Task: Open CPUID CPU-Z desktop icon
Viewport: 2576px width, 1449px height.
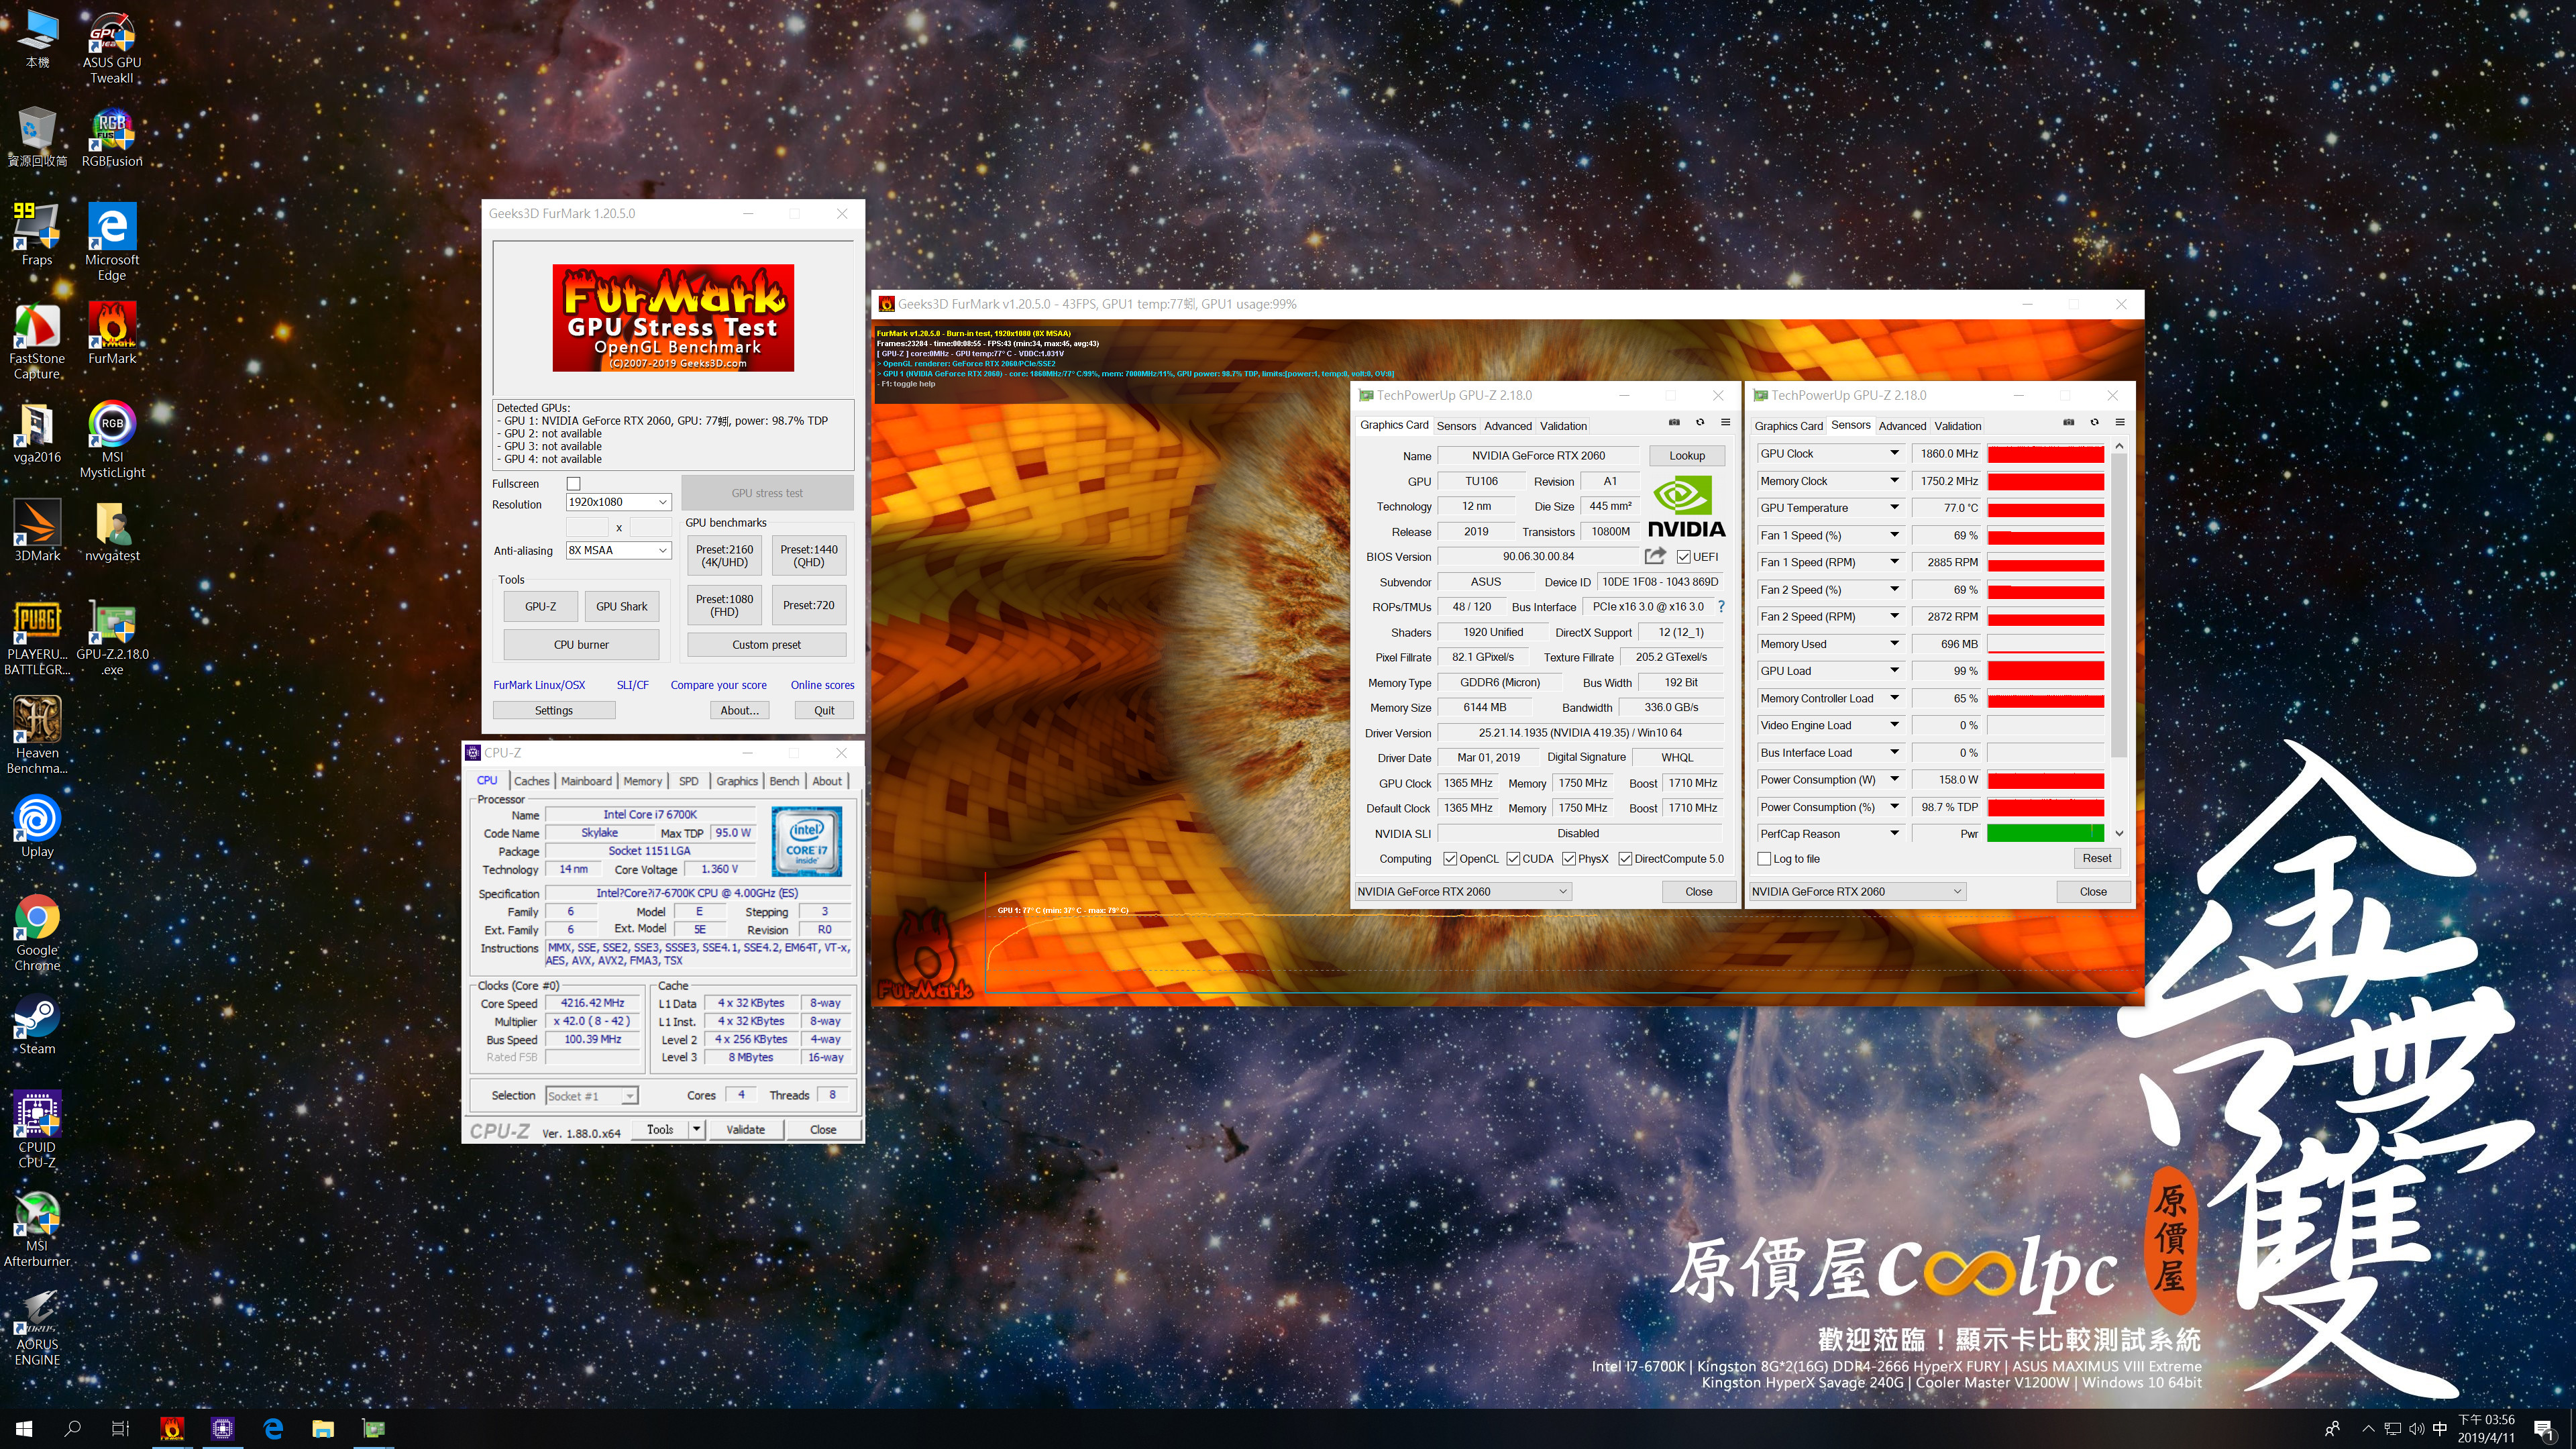Action: tap(37, 1130)
